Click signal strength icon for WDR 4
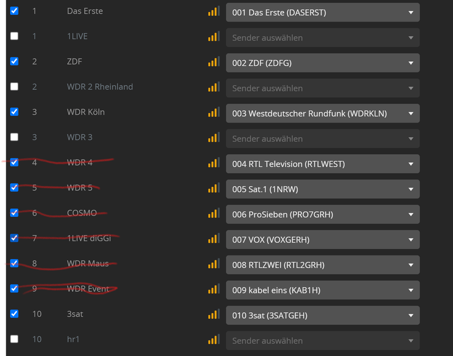Screen dimensions: 453x356 coord(214,162)
